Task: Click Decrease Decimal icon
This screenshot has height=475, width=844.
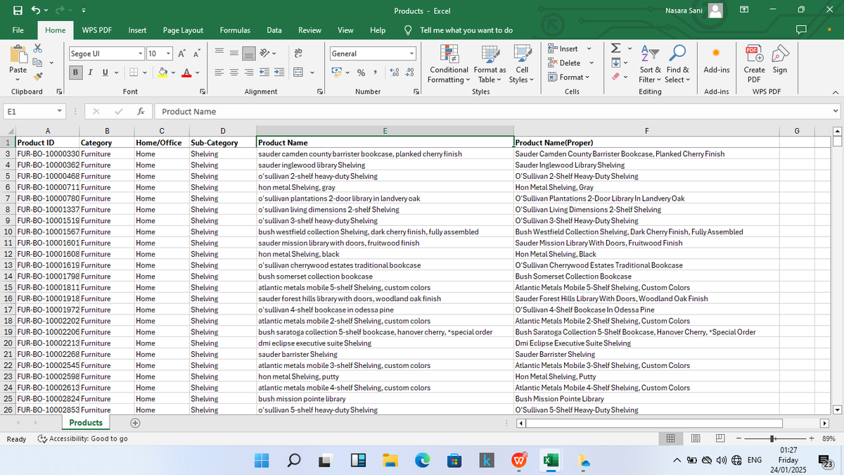Action: click(x=410, y=72)
